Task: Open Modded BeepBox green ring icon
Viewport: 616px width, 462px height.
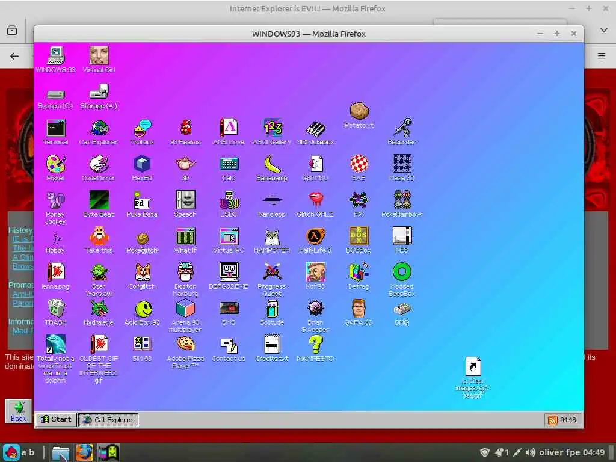Action: (x=402, y=272)
